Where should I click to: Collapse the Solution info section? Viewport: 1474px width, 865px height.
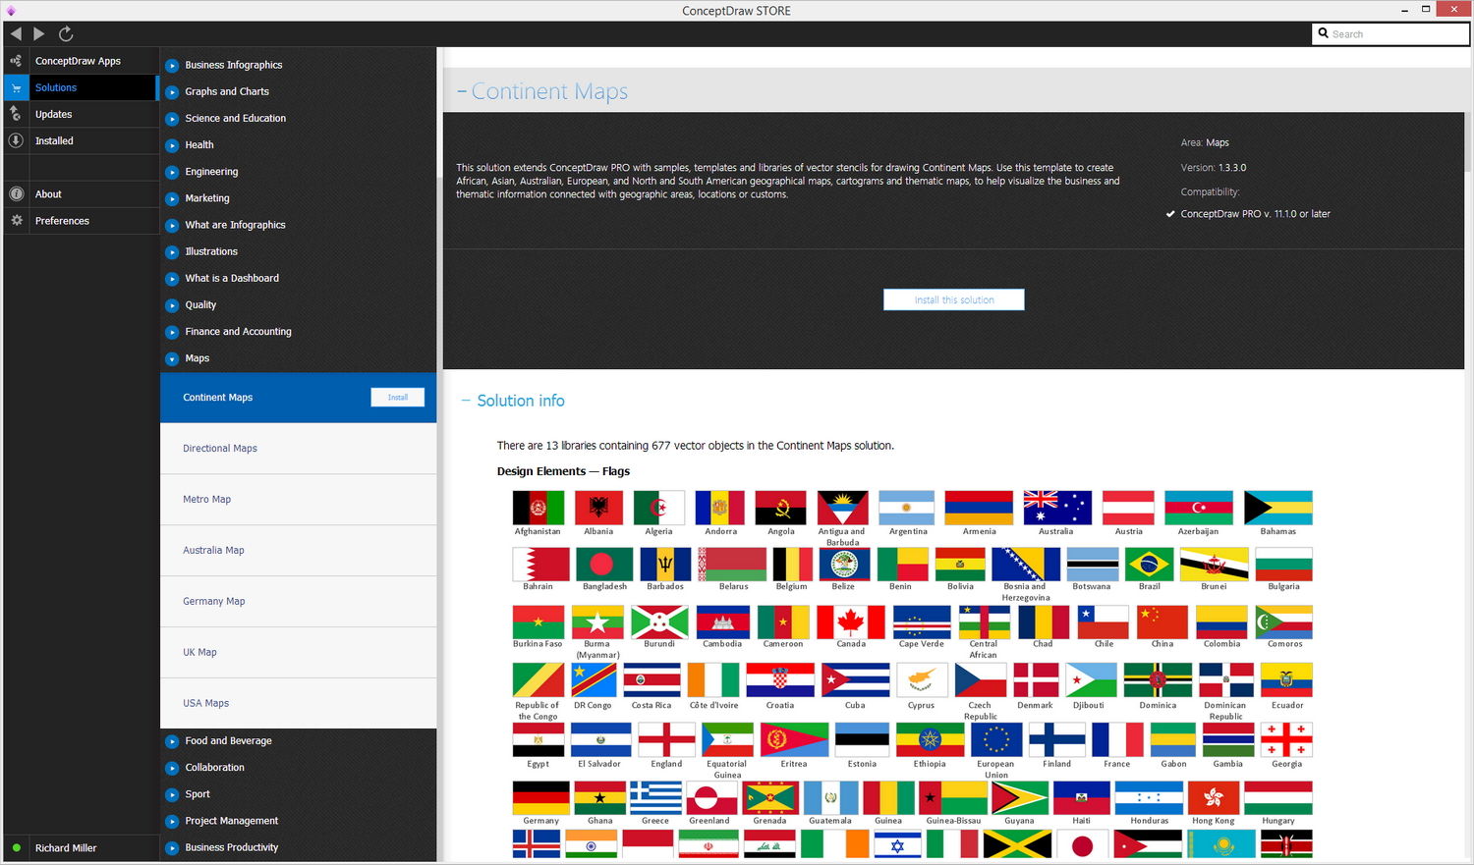click(x=466, y=401)
